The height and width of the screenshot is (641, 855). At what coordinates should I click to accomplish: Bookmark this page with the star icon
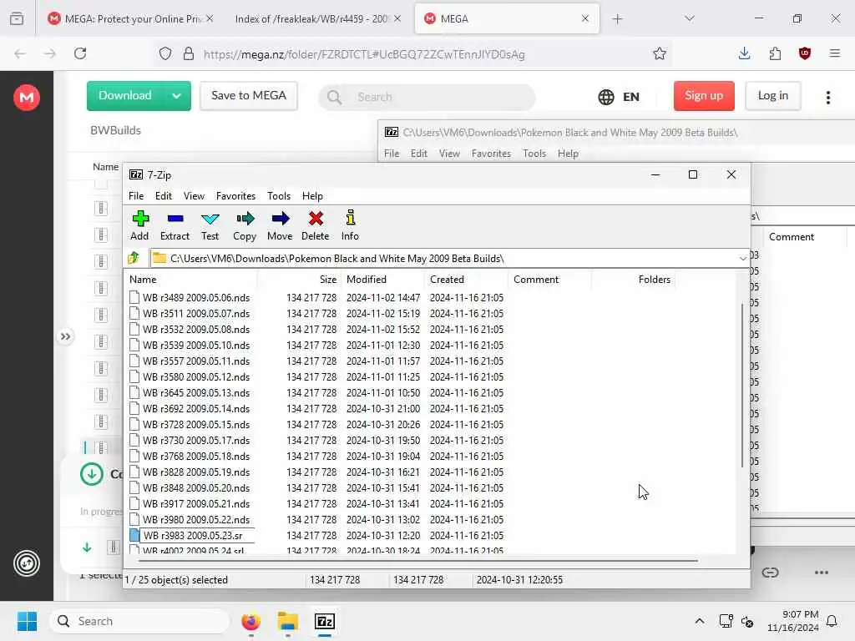[660, 53]
